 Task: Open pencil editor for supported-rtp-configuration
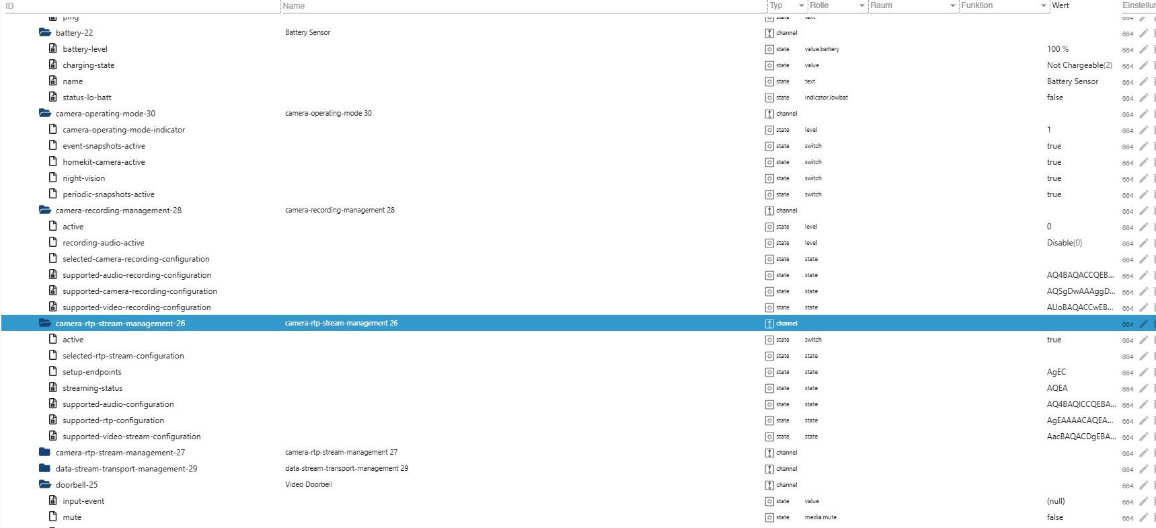click(x=1143, y=420)
